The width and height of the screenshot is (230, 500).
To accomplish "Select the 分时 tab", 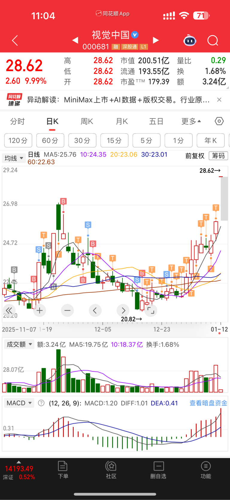I will tap(17, 121).
